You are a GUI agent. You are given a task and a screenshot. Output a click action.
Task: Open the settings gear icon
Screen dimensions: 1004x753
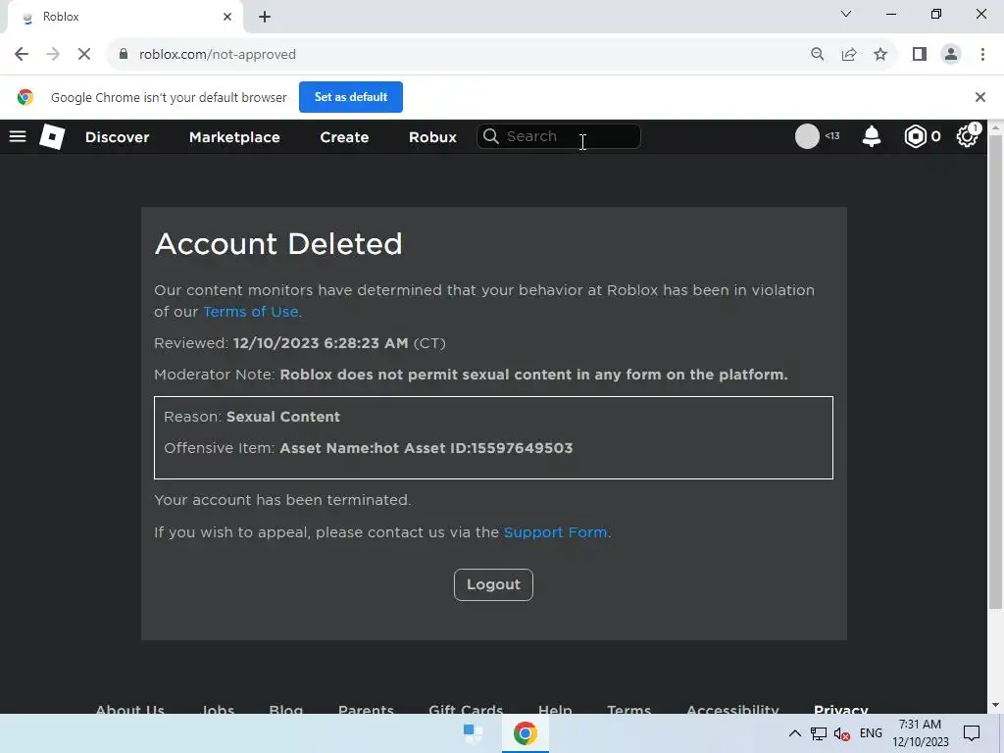coord(967,136)
